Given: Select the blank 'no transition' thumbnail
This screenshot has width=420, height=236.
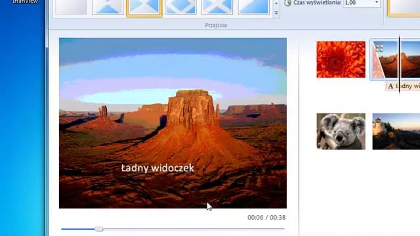Looking at the screenshot, I should coord(71,7).
